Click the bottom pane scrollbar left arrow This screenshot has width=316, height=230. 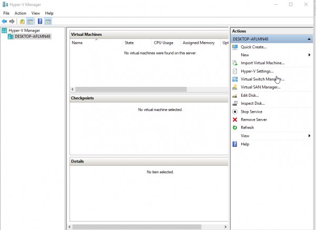click(x=70, y=227)
